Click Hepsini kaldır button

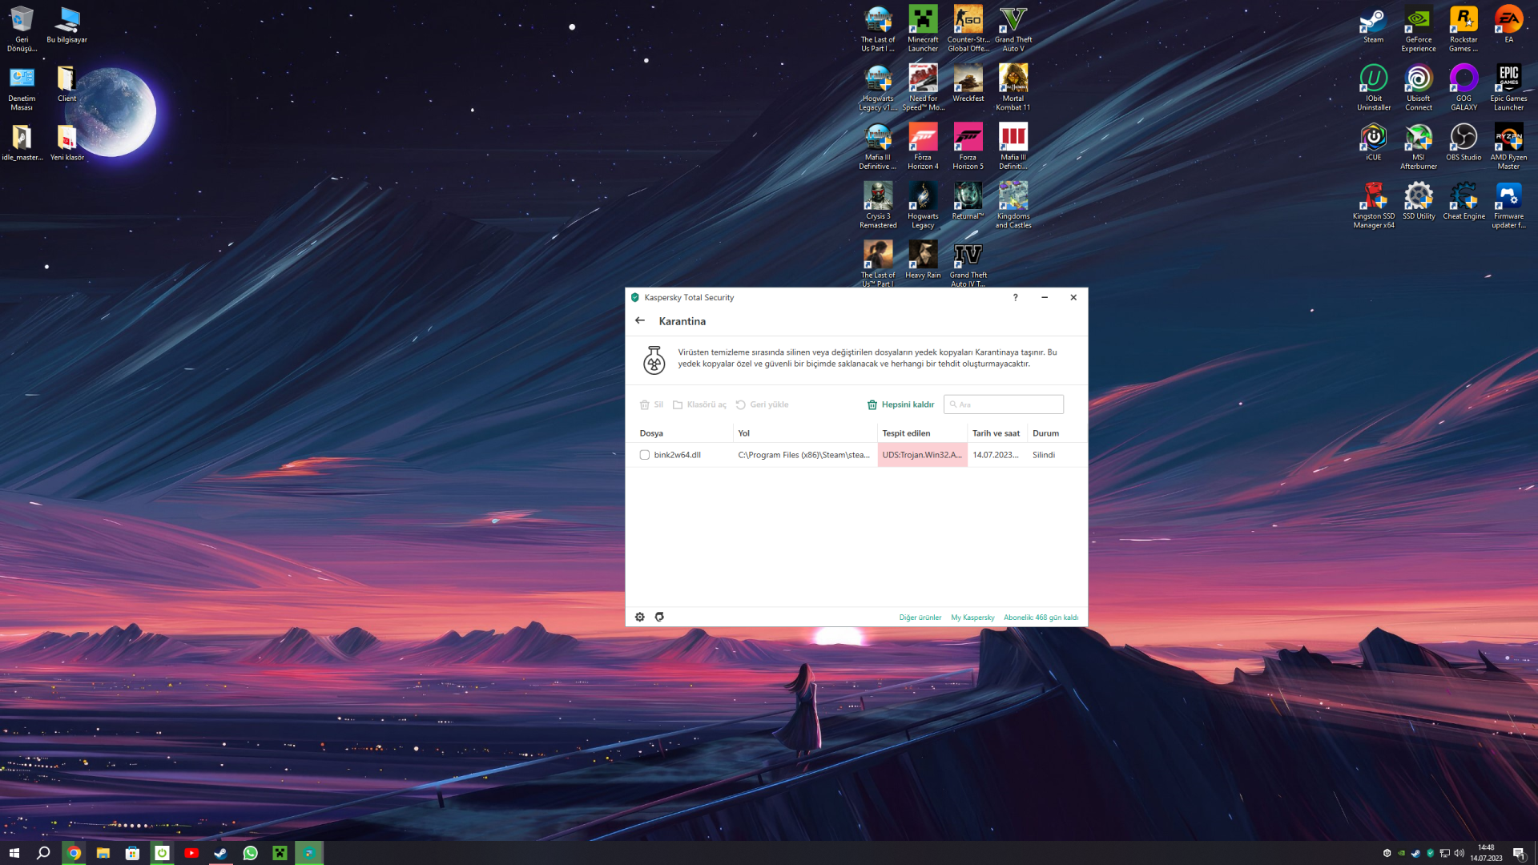[900, 404]
